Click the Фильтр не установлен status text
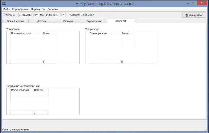 [16, 130]
